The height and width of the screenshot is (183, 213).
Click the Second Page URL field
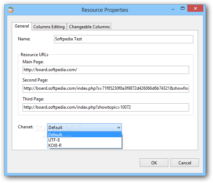[x=106, y=88]
